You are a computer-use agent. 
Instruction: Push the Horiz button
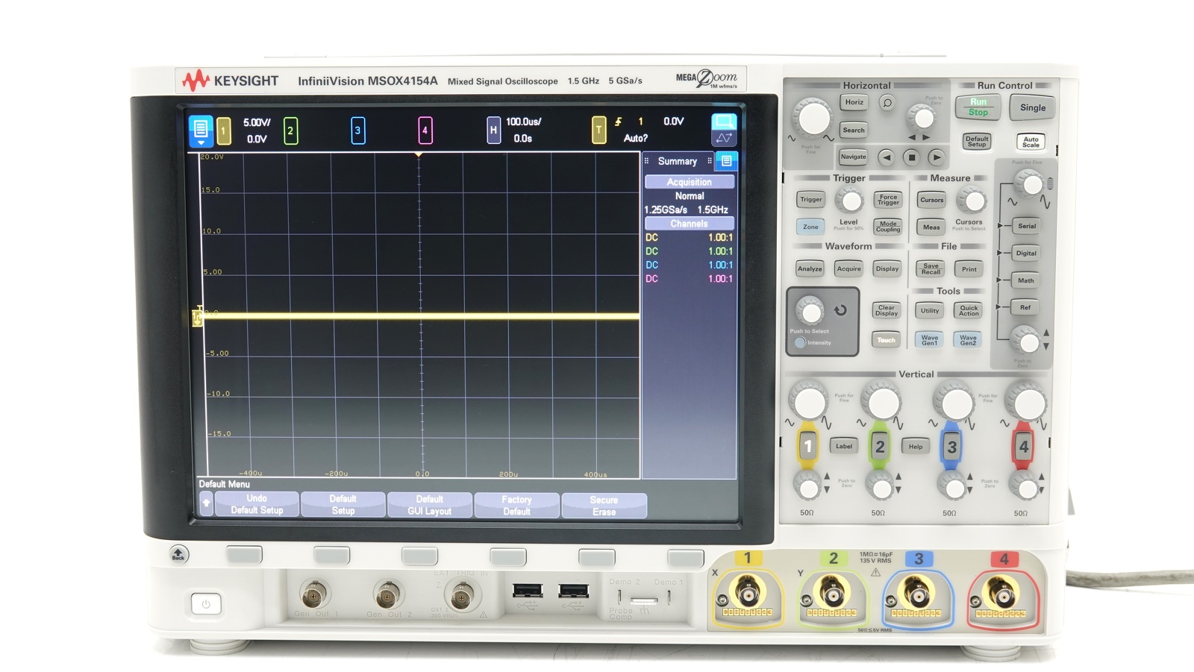tap(854, 103)
